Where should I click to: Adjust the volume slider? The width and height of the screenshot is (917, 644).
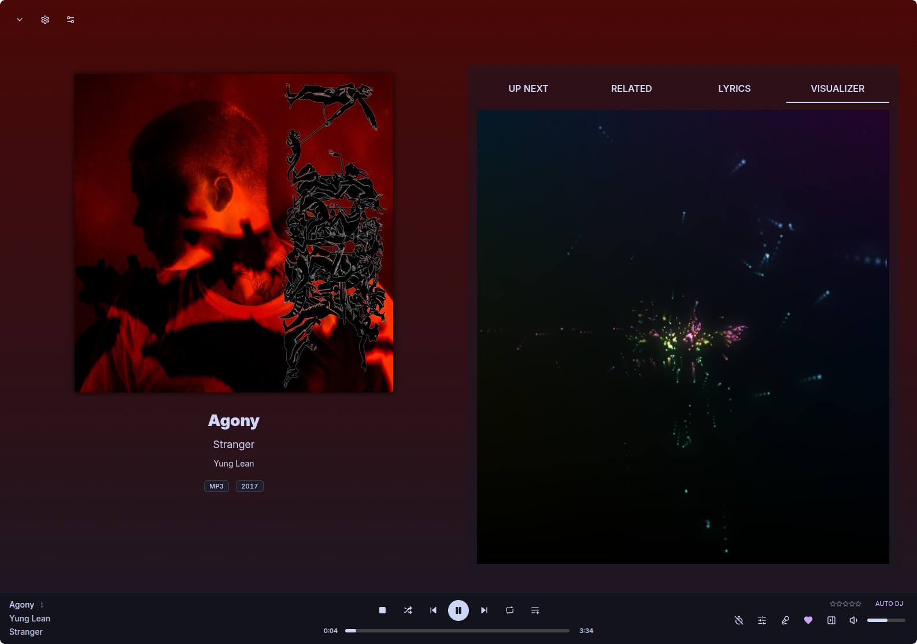tap(886, 620)
